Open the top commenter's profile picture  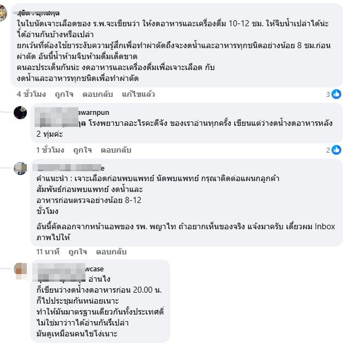(3, 13)
